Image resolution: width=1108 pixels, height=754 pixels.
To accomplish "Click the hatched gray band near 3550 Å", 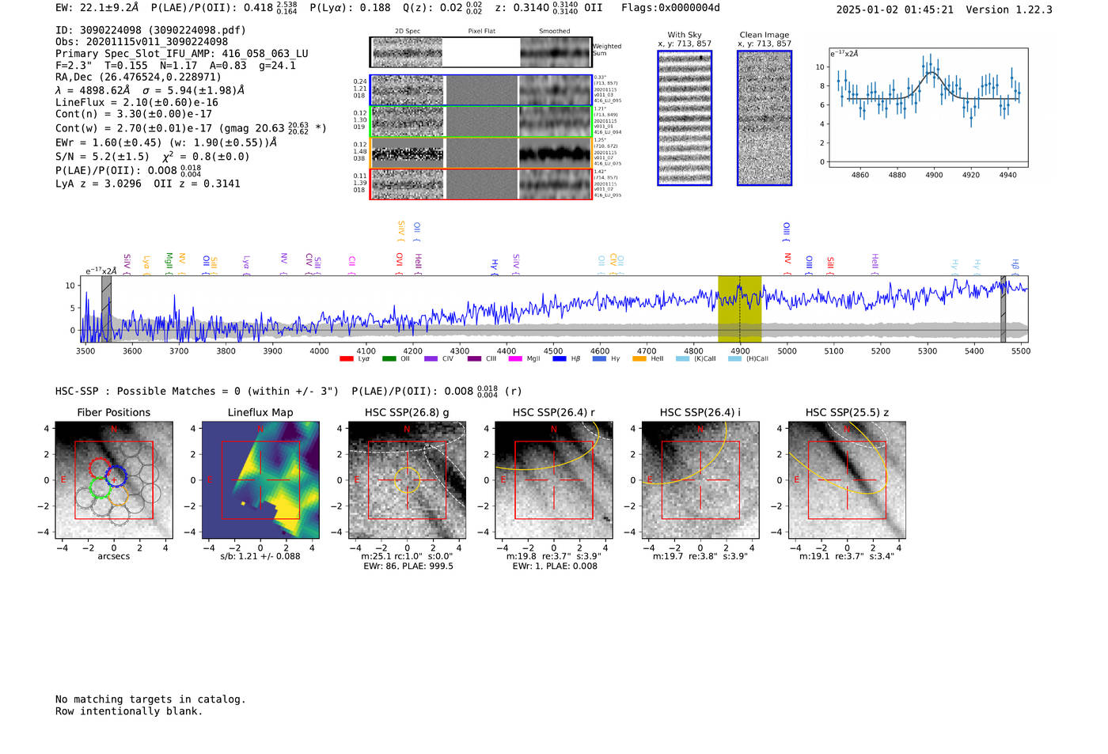I will (x=106, y=309).
